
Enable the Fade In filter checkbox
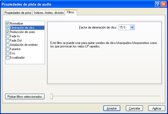8,36
